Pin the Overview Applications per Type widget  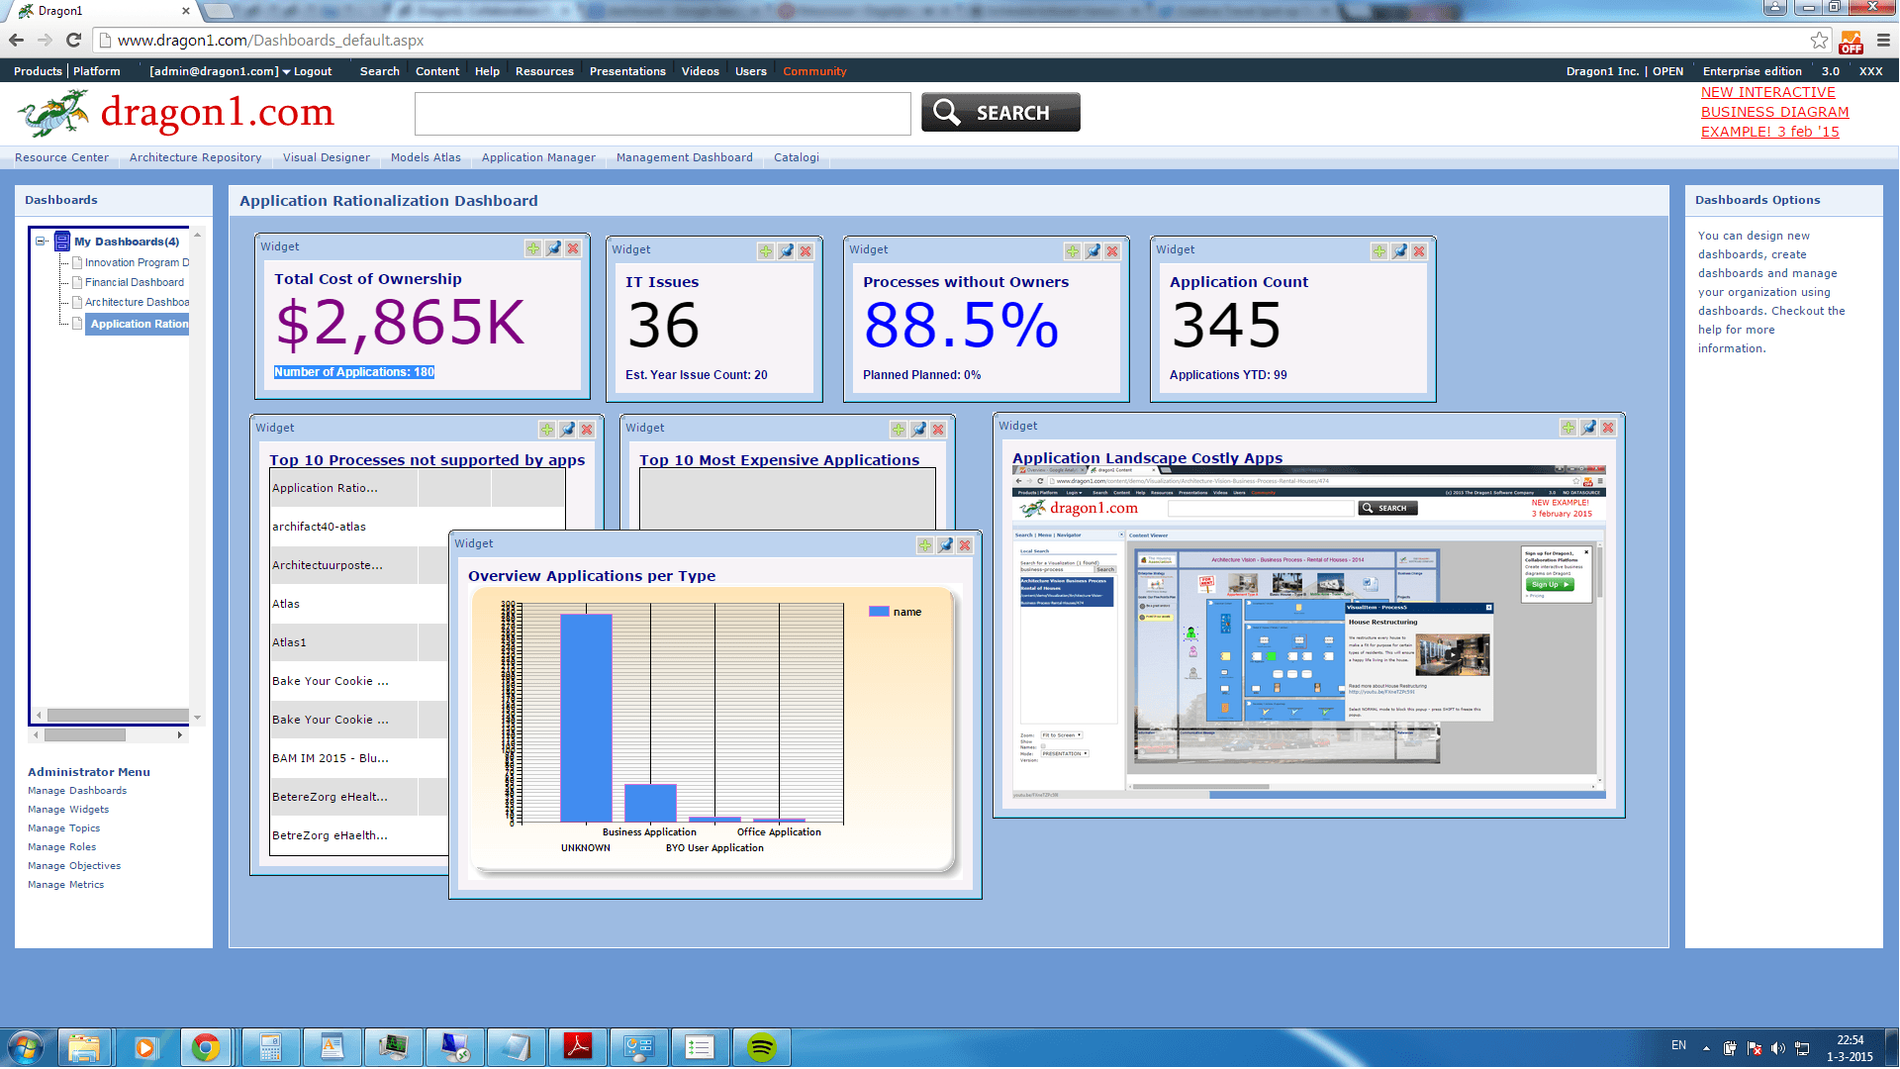pyautogui.click(x=945, y=545)
